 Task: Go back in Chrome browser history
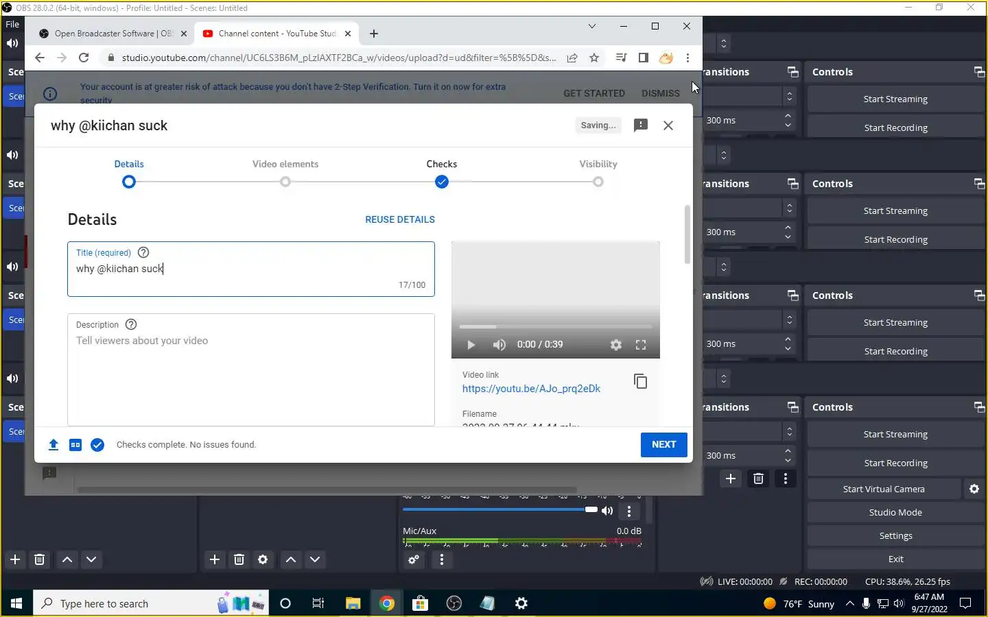pos(39,58)
